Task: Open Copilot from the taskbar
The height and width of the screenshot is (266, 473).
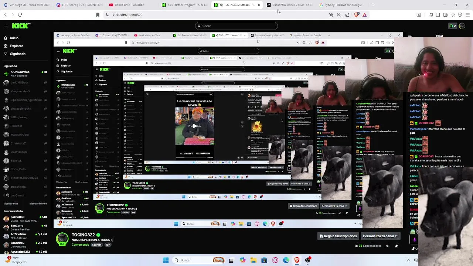Action: pyautogui.click(x=242, y=260)
